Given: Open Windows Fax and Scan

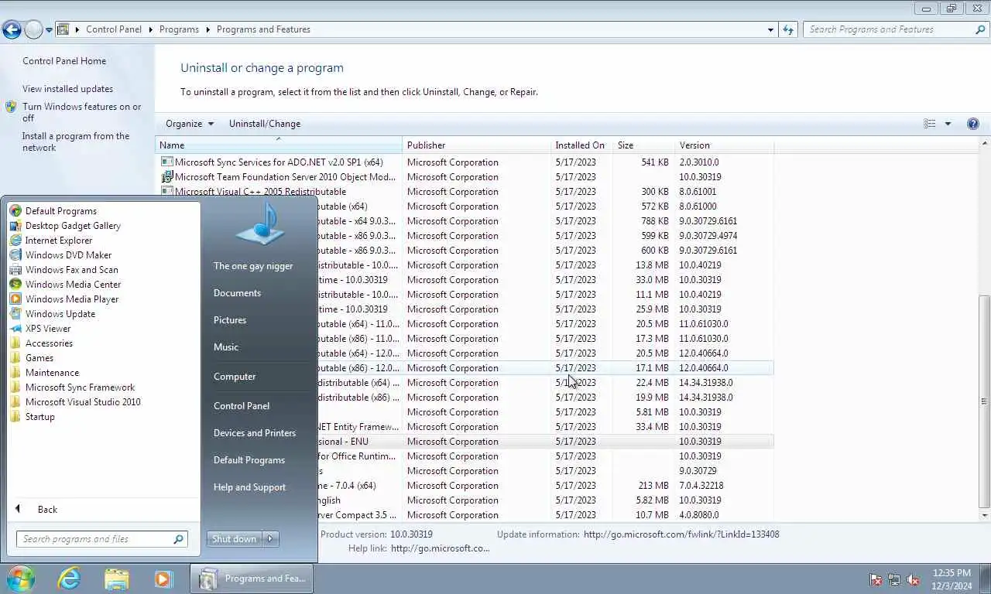Looking at the screenshot, I should (x=71, y=270).
